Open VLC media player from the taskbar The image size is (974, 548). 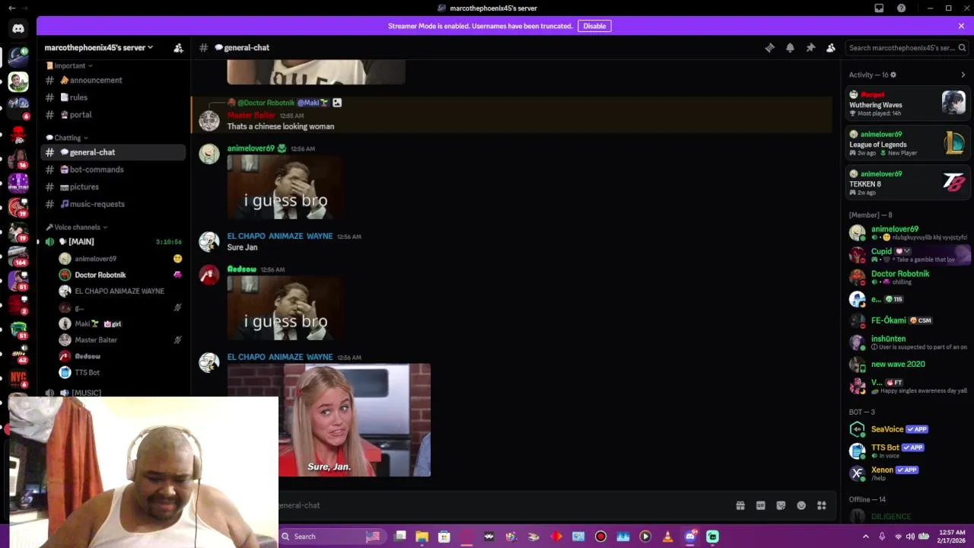click(667, 537)
